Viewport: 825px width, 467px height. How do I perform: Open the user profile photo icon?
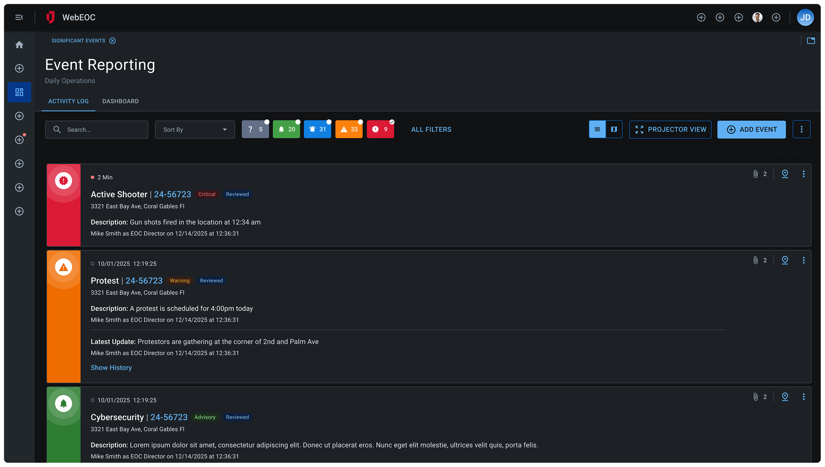pyautogui.click(x=757, y=17)
